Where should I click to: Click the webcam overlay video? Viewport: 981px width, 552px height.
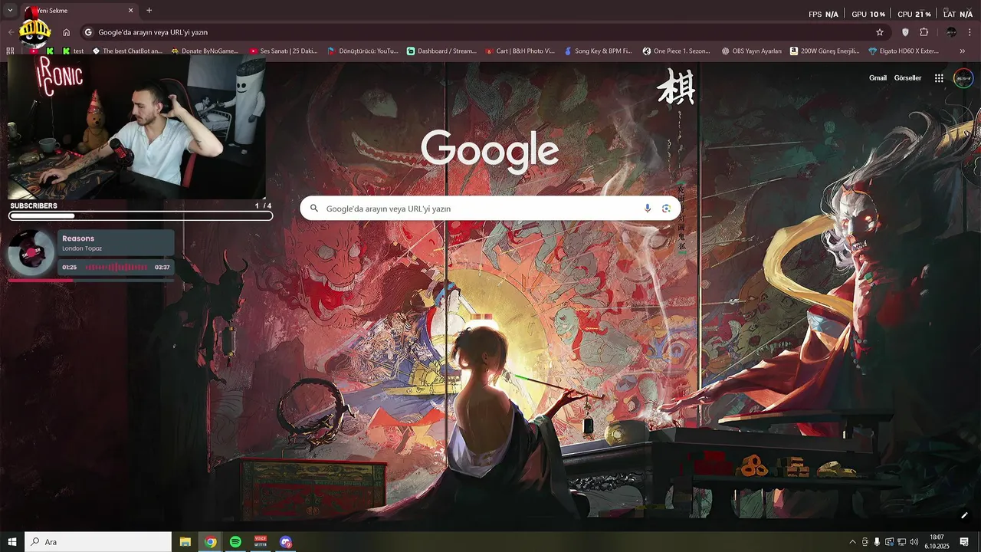[136, 128]
